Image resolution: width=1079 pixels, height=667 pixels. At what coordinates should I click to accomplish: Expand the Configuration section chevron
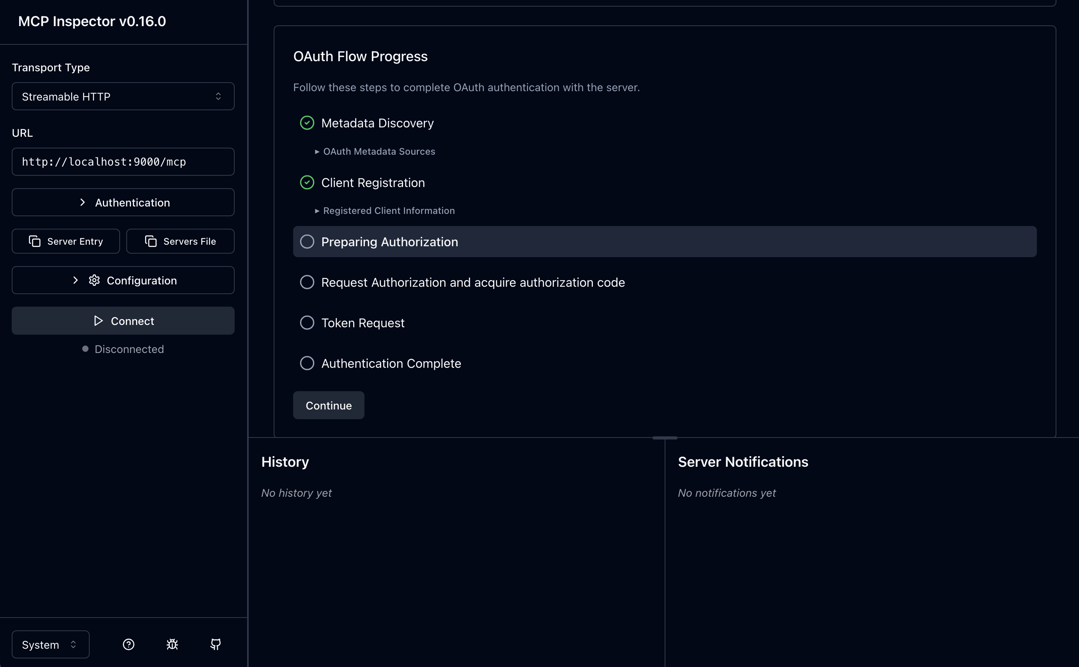click(76, 281)
